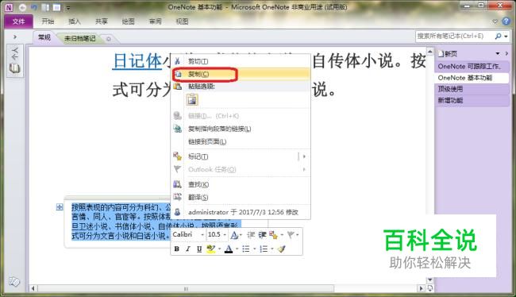Open the 标记(T) submenu
Image resolution: width=516 pixels, height=297 pixels.
click(241, 156)
